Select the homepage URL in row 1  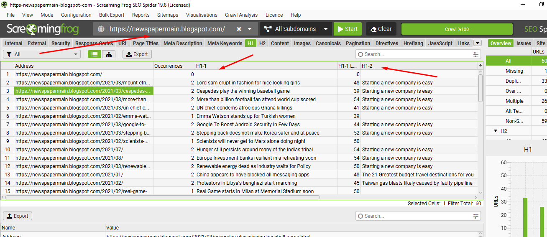click(x=84, y=74)
